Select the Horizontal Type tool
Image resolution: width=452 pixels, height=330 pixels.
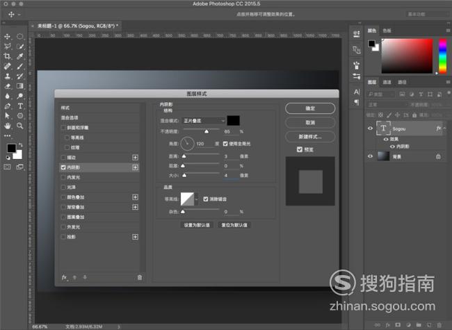20,106
